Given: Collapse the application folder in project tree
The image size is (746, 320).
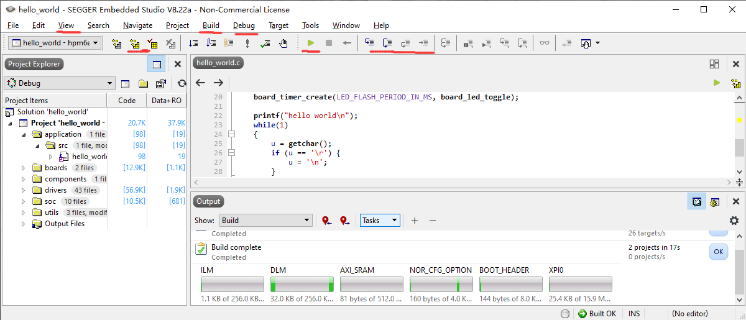Looking at the screenshot, I should pos(24,134).
